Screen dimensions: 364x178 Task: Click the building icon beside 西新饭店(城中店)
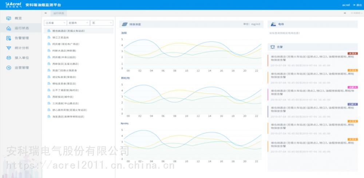[x=49, y=97]
